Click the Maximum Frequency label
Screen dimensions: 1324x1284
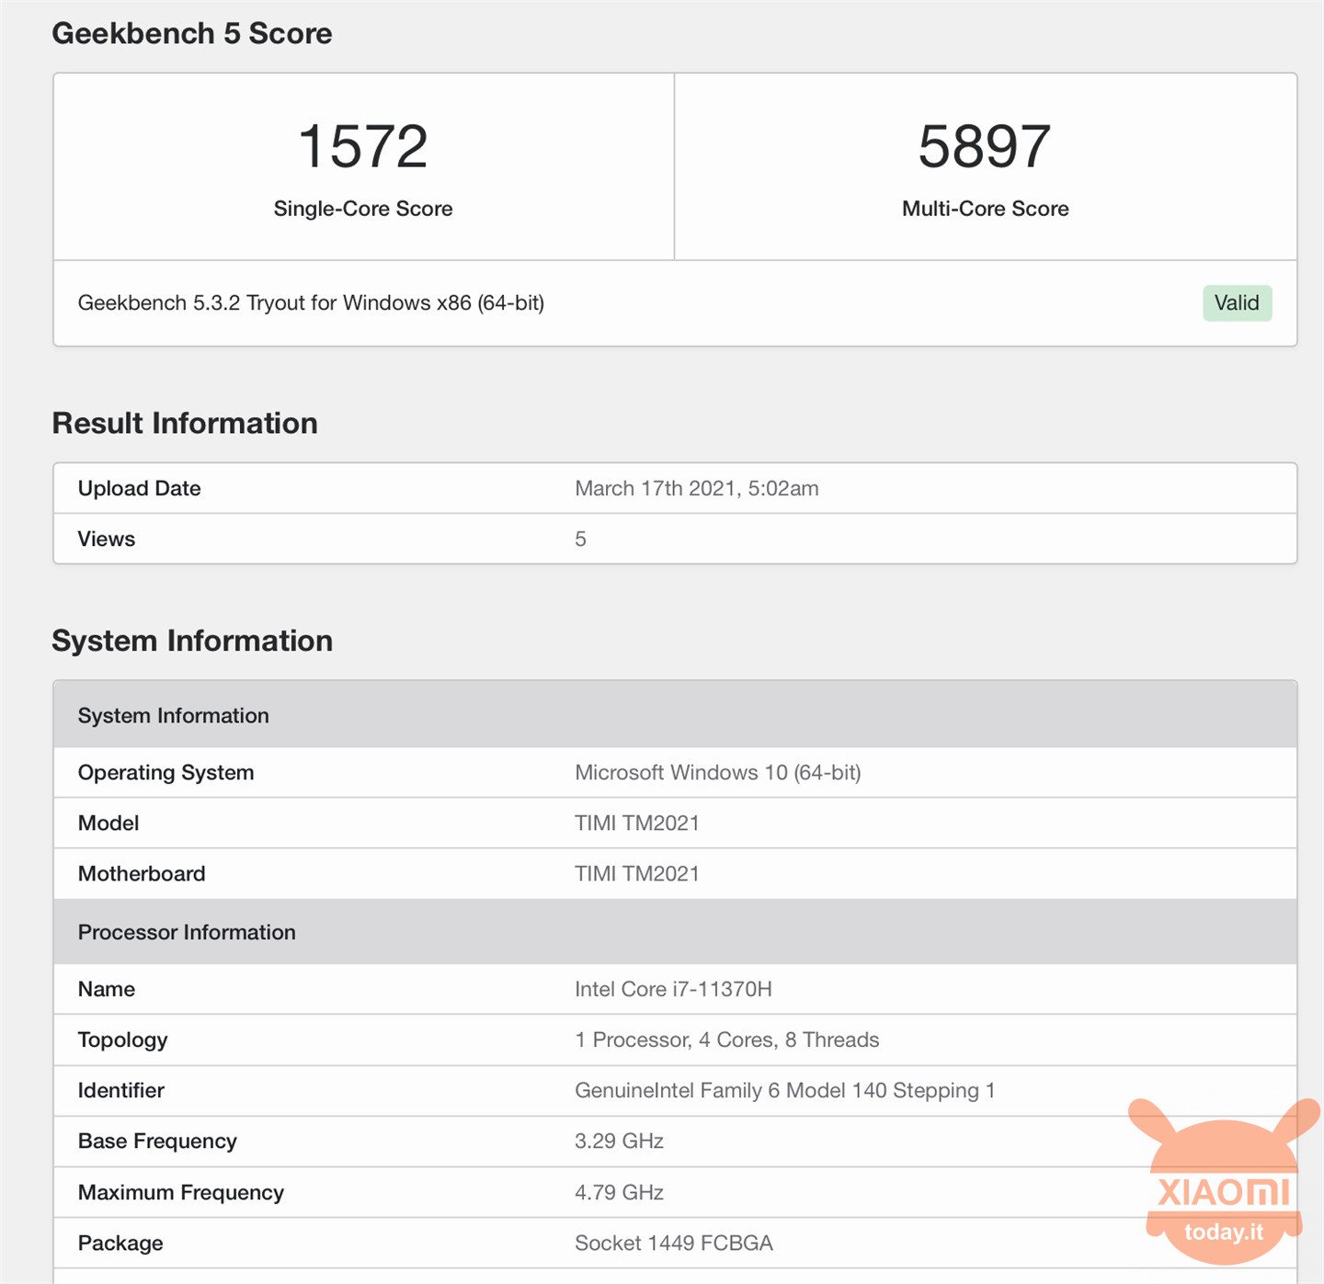pos(181,1192)
